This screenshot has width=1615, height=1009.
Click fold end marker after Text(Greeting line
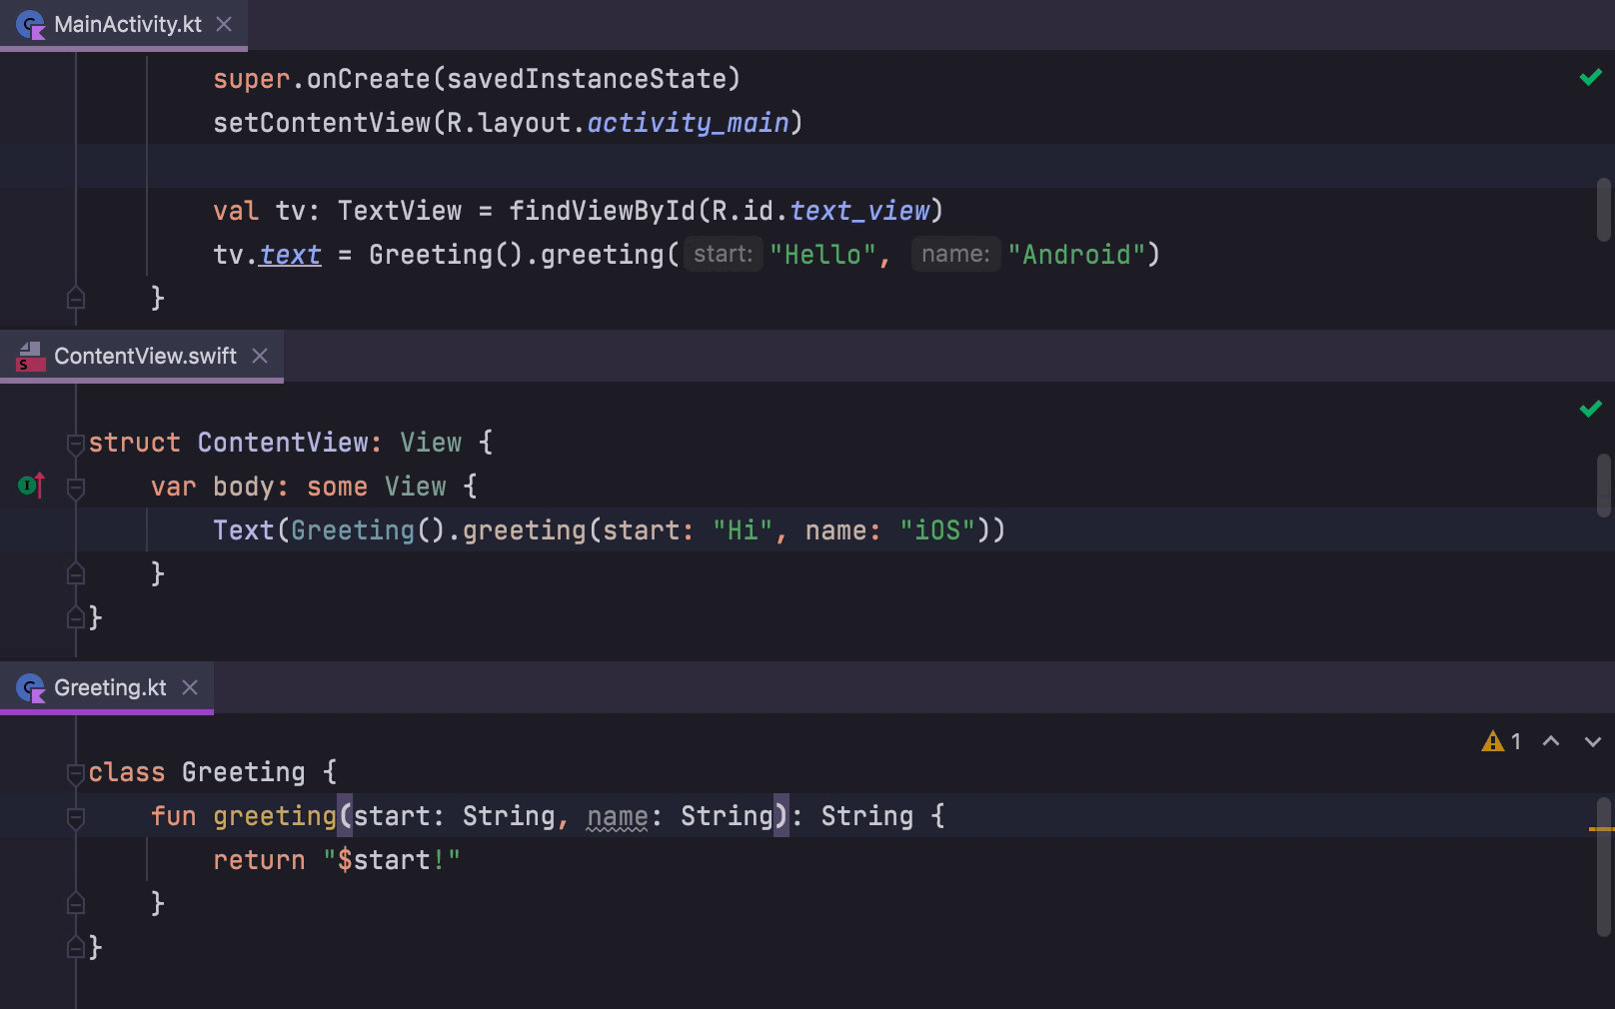tap(75, 573)
